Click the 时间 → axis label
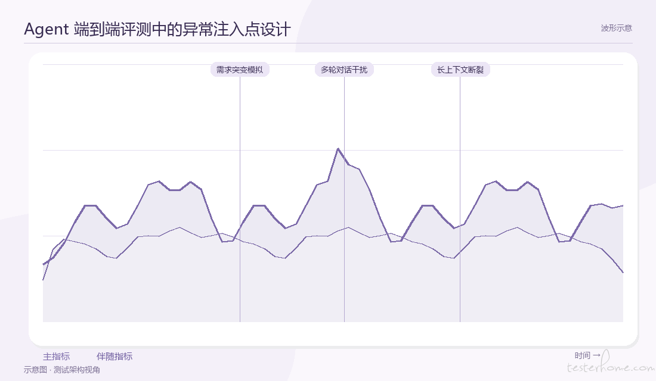The height and width of the screenshot is (381, 656). point(588,355)
